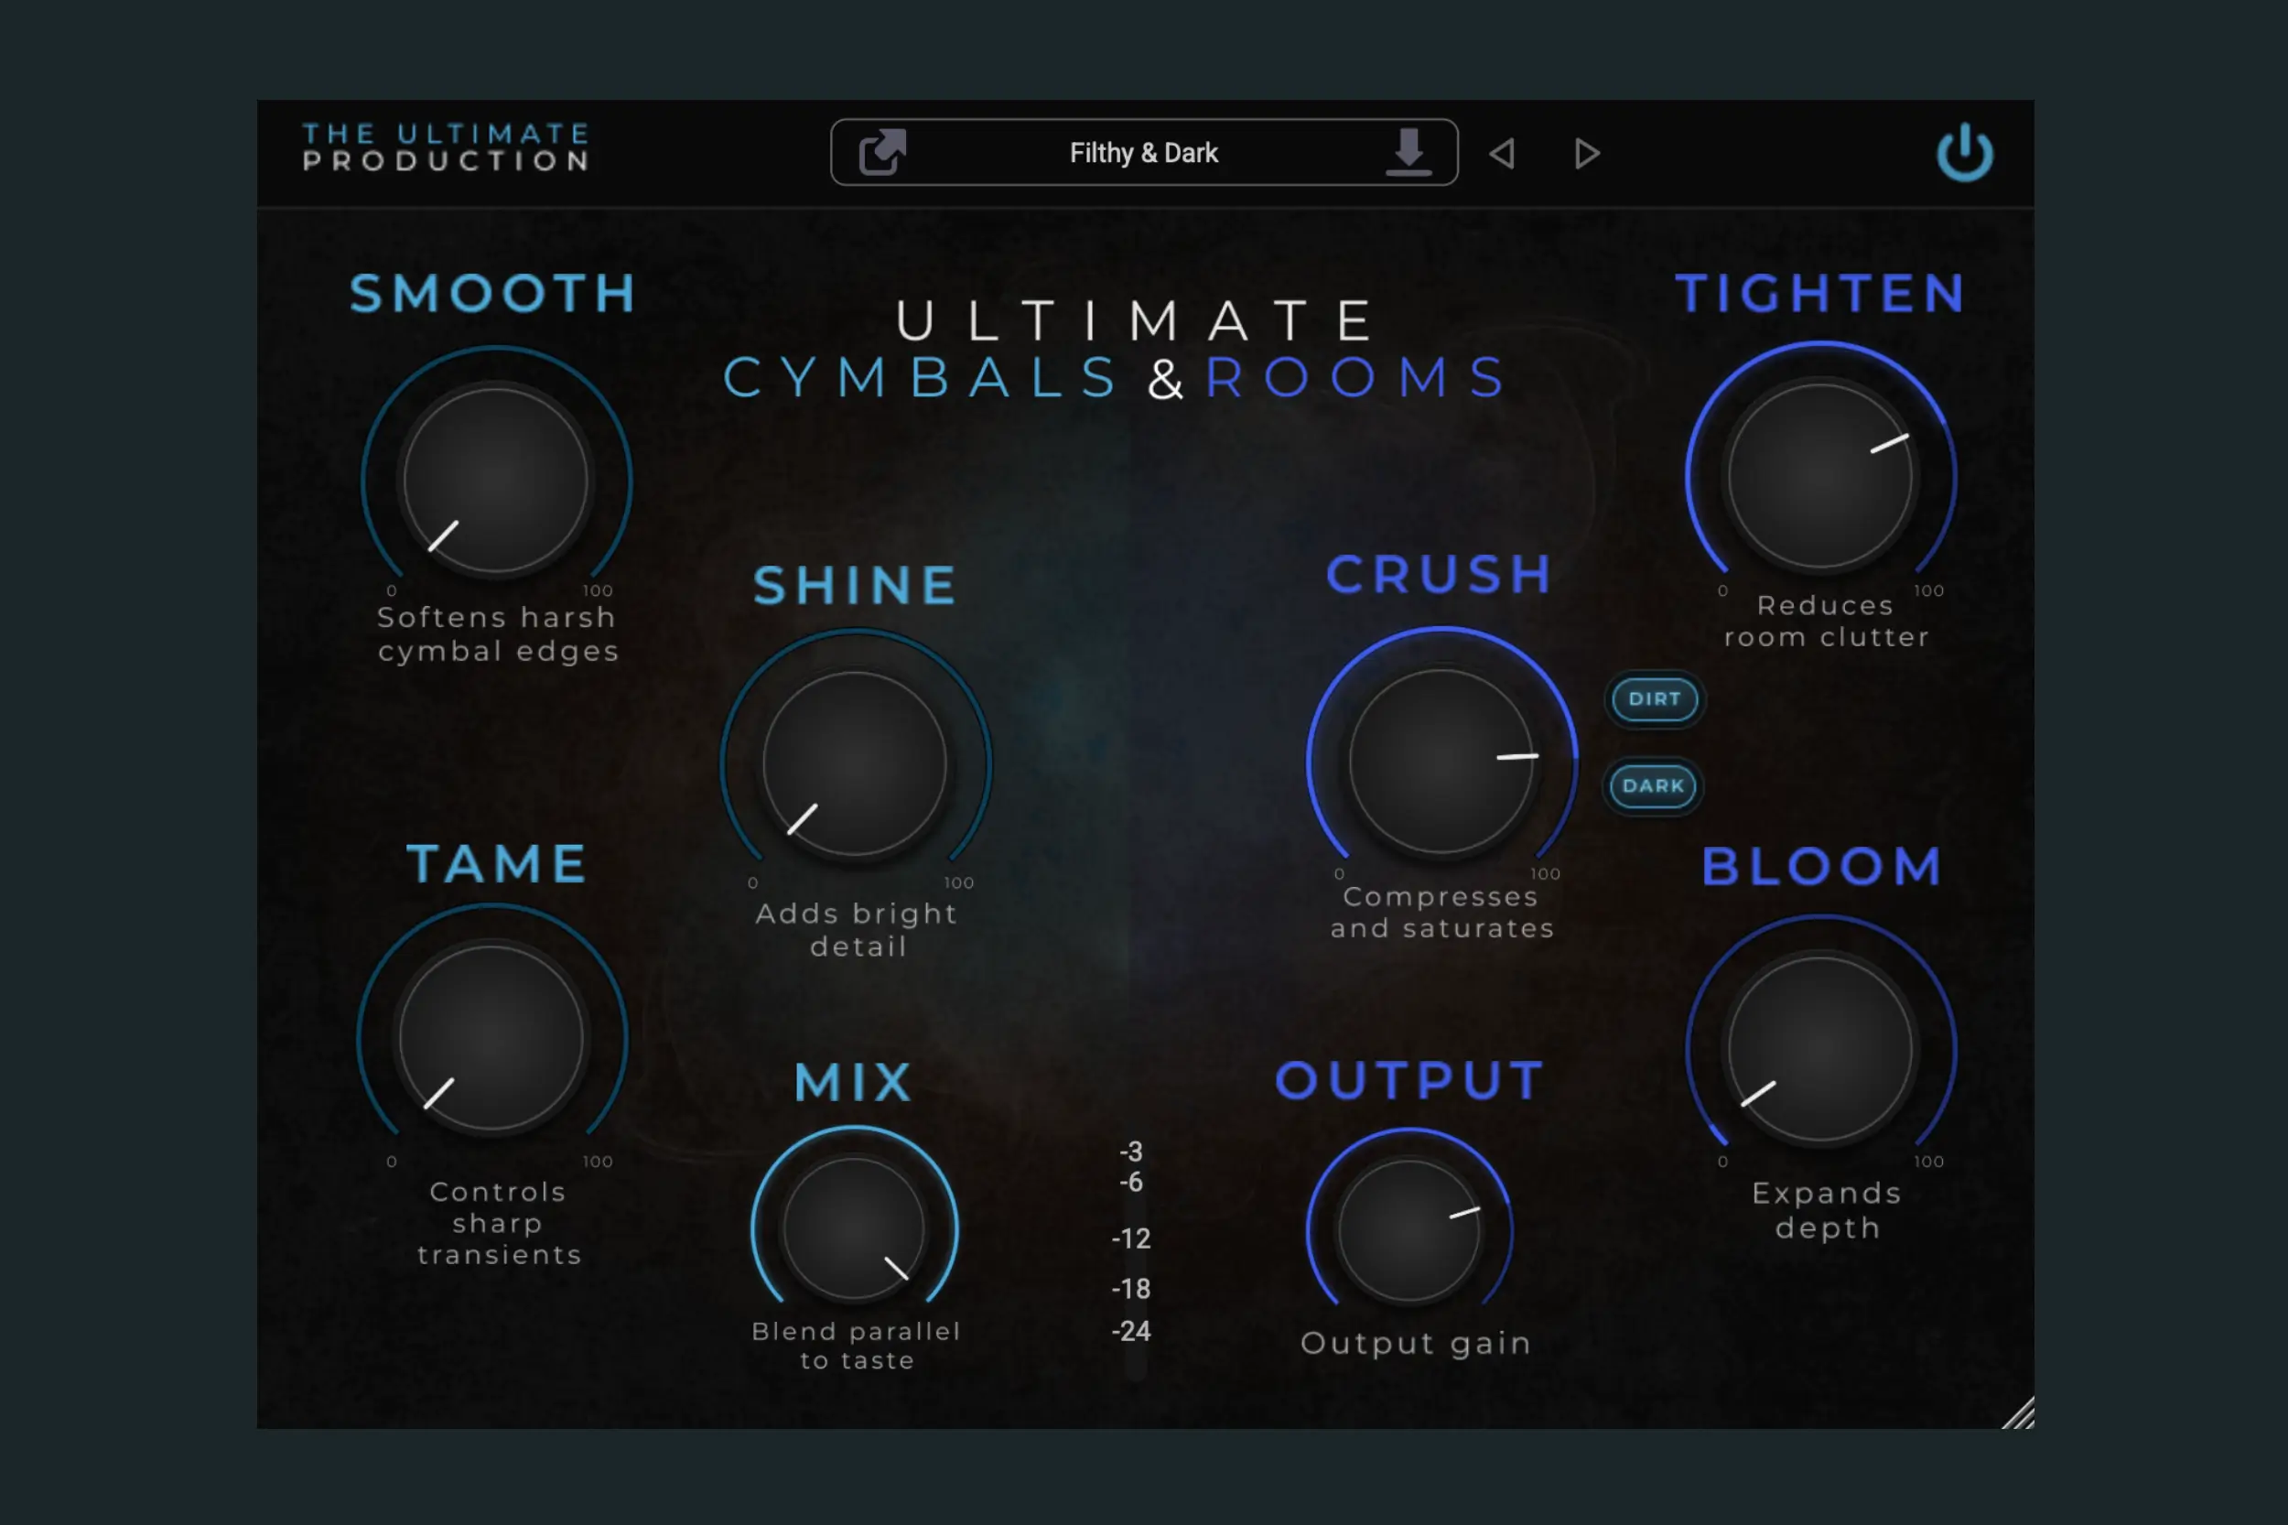Click the -3 meter label
This screenshot has height=1525, width=2288.
(1131, 1152)
